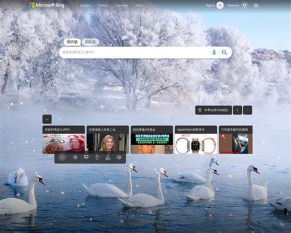Click the round arrow play button in effects bar
This screenshot has width=291, height=233.
coord(62,157)
